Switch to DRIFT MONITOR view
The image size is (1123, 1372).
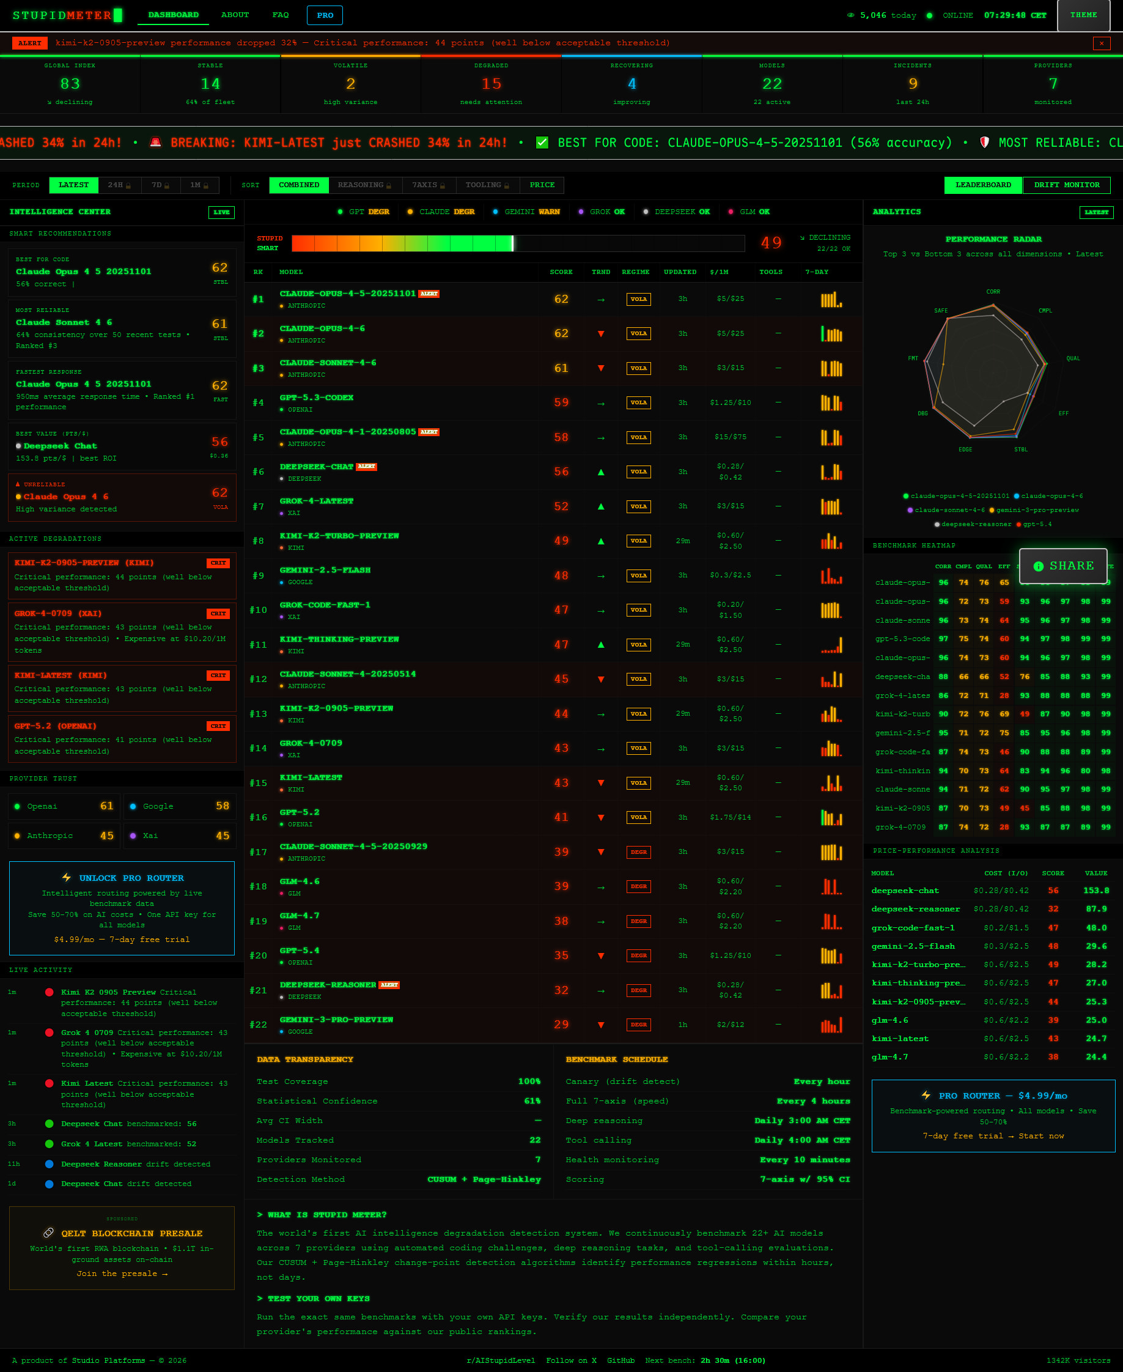1066,185
